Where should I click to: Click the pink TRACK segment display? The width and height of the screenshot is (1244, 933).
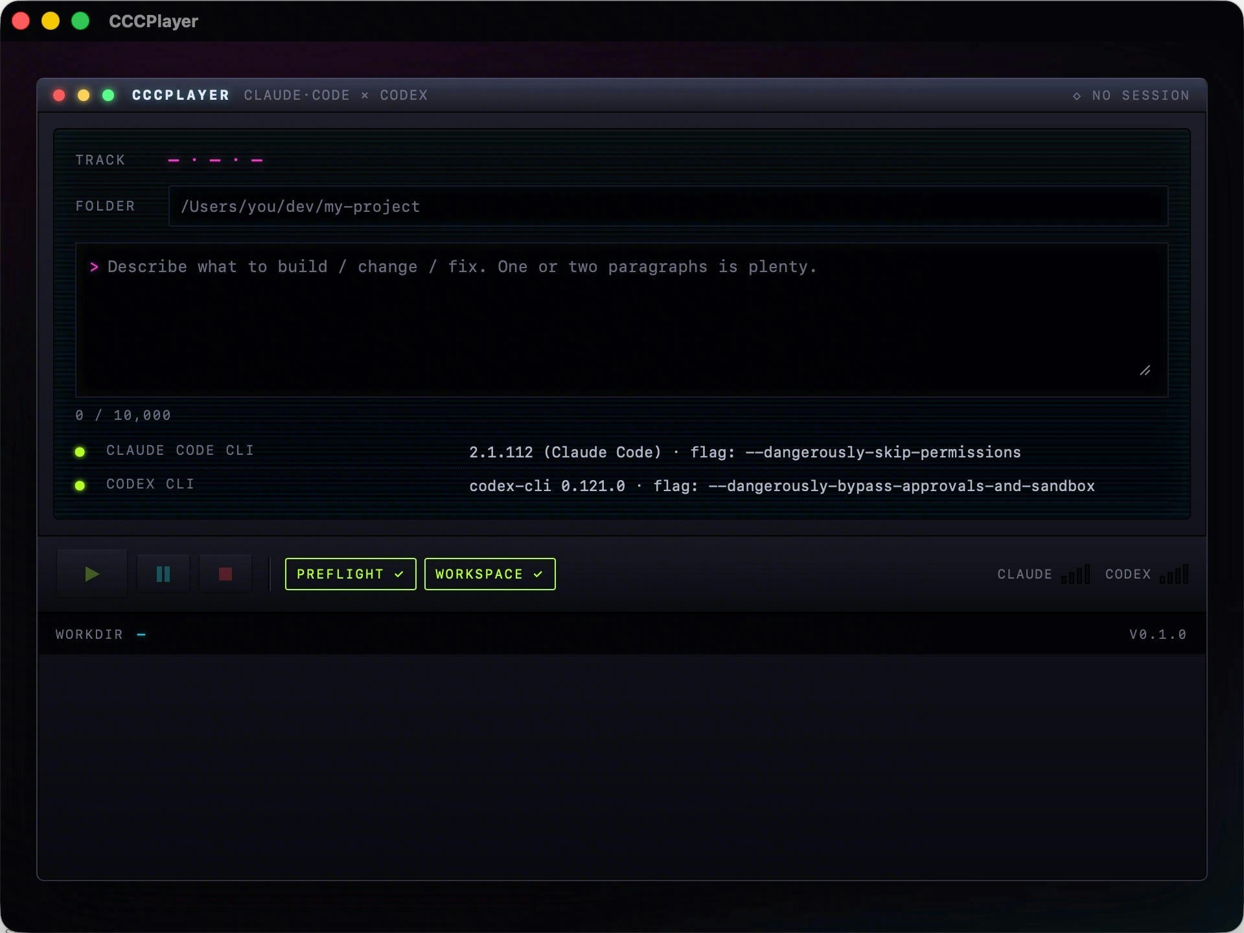[215, 160]
